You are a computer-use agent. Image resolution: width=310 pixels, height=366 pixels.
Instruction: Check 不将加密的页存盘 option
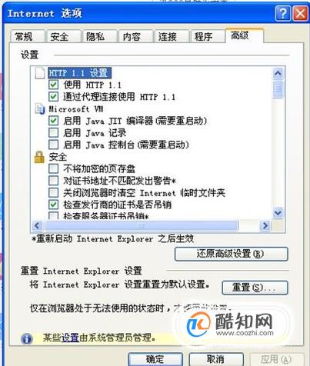tap(53, 168)
